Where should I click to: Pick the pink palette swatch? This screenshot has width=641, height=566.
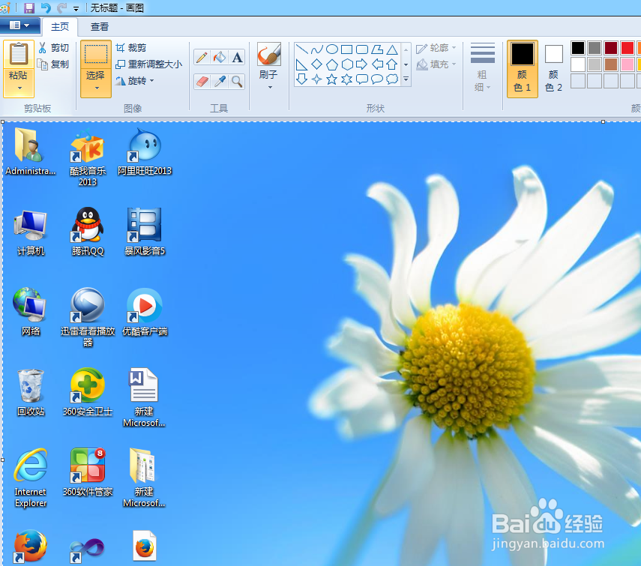tap(627, 64)
